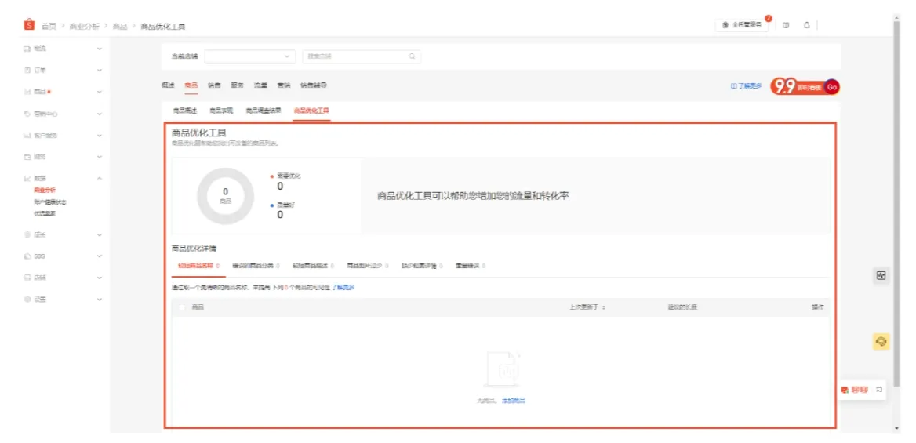
Task: Click the 成长 icon in sidebar
Action: tap(27, 235)
